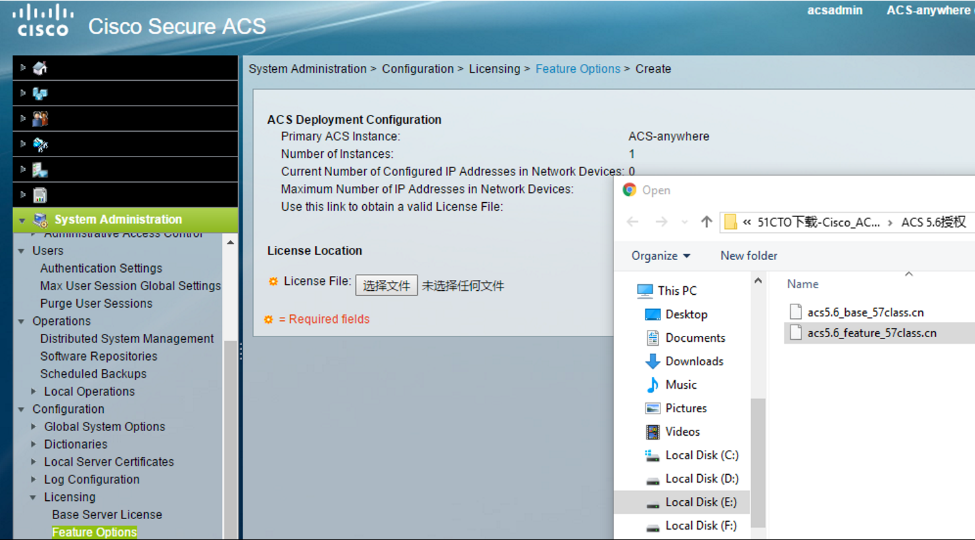
Task: Click the back arrow in the Open dialog
Action: (632, 222)
